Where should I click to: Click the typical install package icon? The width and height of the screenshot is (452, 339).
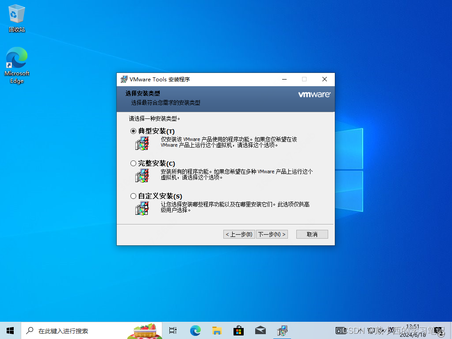point(142,143)
